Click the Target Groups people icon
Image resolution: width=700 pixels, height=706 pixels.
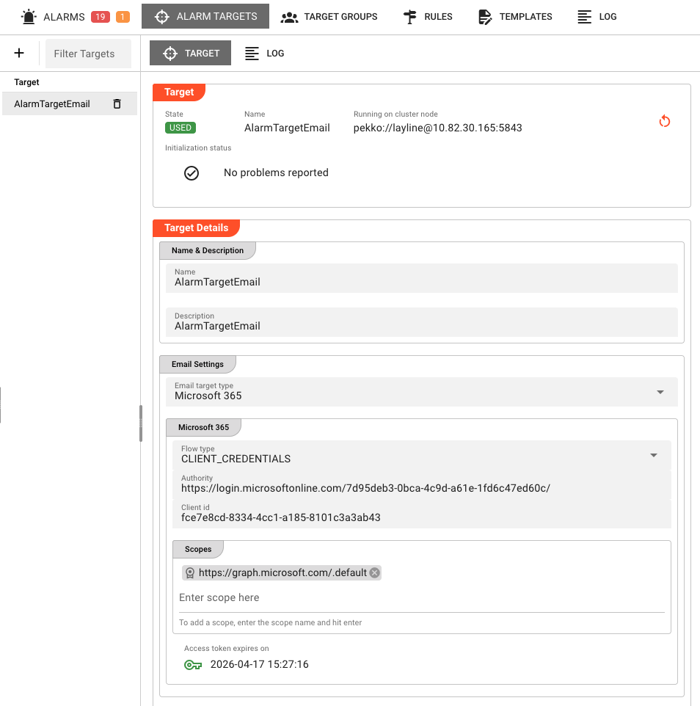tap(289, 17)
